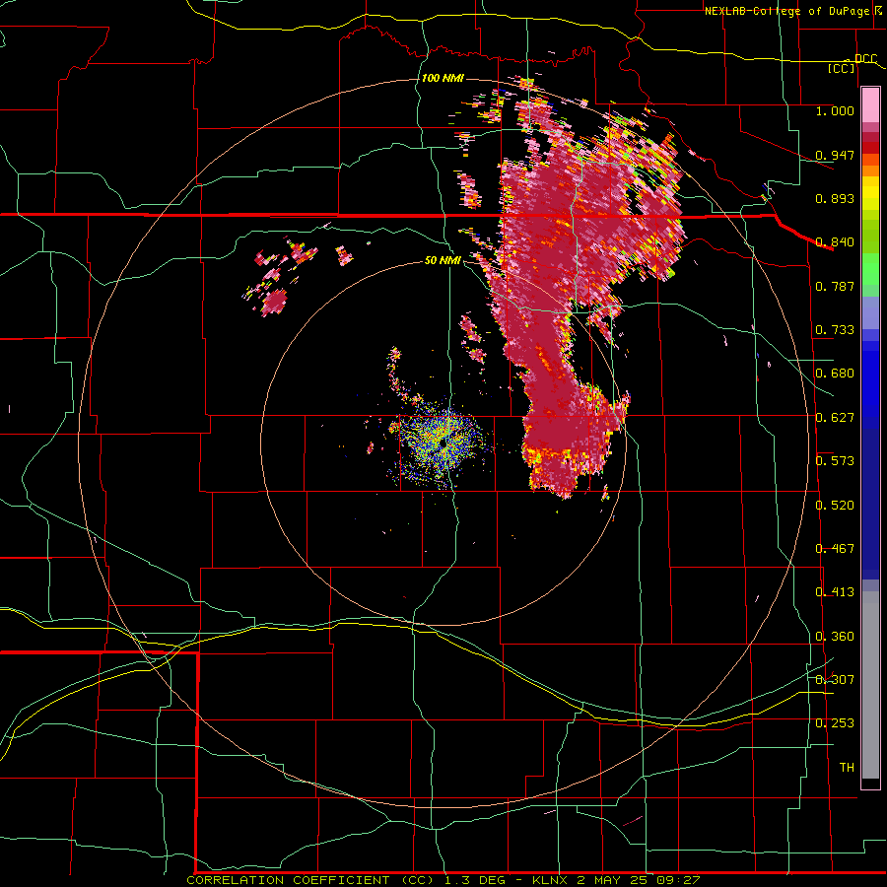The image size is (887, 887).
Task: Click the 0.840 scale value
Action: [835, 242]
